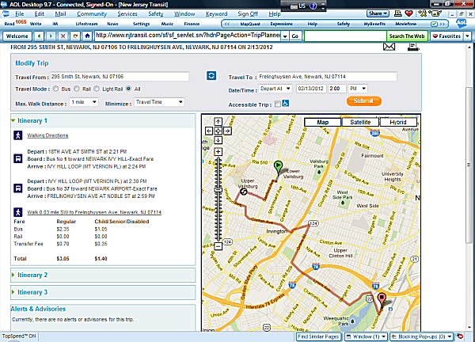Click the stop loading X icon
Image resolution: width=475 pixels, height=342 pixels.
63,36
